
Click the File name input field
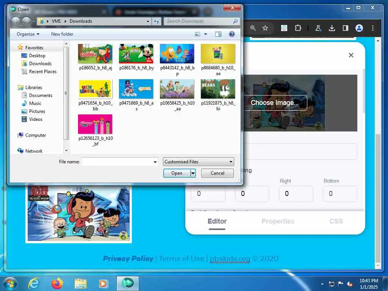pos(117,162)
